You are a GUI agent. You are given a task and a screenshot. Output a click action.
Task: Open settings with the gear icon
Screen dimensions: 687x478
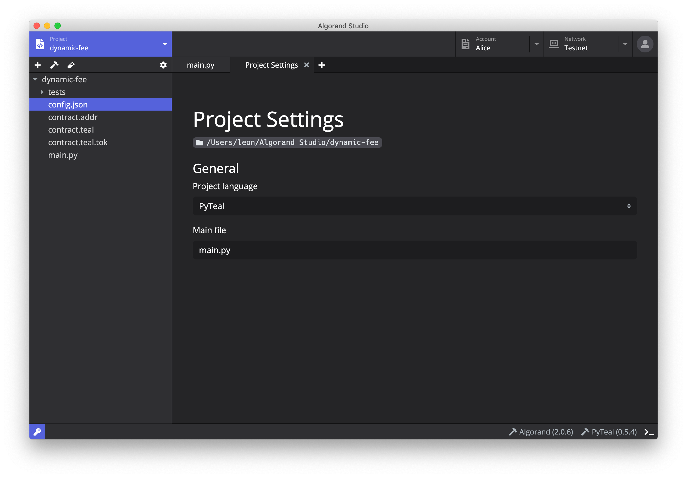point(163,65)
